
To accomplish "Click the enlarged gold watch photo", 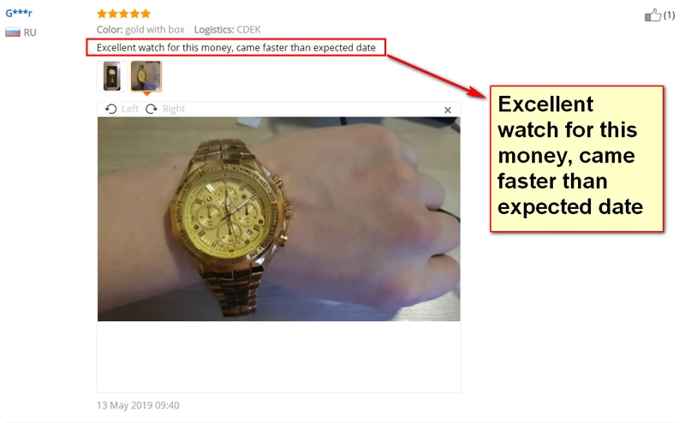I will click(279, 219).
